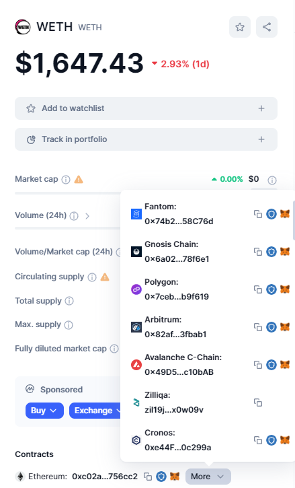Add to watchlist
The width and height of the screenshot is (295, 488).
coord(146,108)
